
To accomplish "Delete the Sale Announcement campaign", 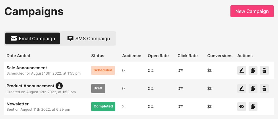I will coord(264,70).
